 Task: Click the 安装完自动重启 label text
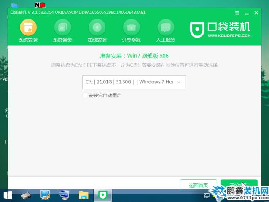(105, 96)
